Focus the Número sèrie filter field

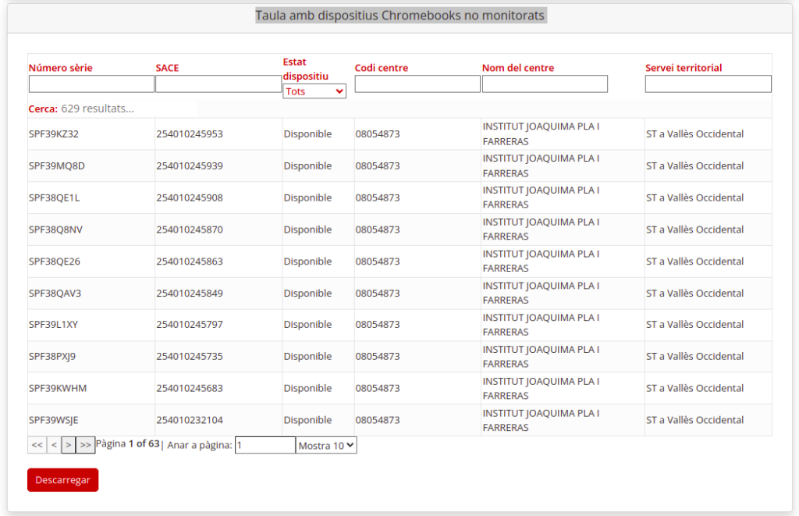91,84
